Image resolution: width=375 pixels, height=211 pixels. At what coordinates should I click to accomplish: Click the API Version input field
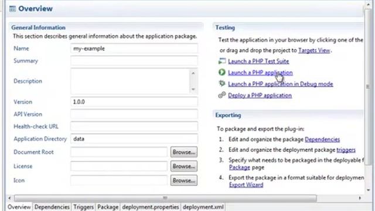tap(134, 114)
